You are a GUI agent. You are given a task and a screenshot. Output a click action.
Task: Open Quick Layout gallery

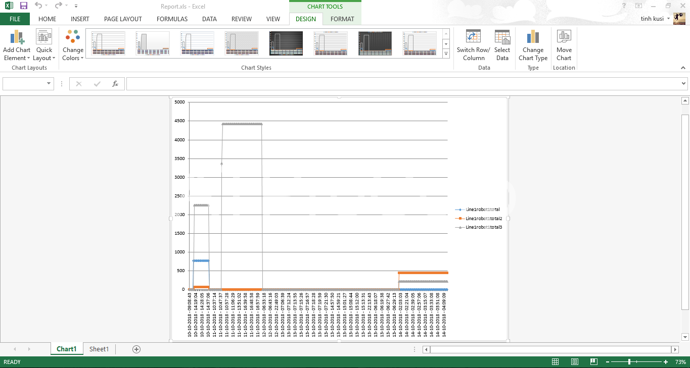pyautogui.click(x=44, y=45)
